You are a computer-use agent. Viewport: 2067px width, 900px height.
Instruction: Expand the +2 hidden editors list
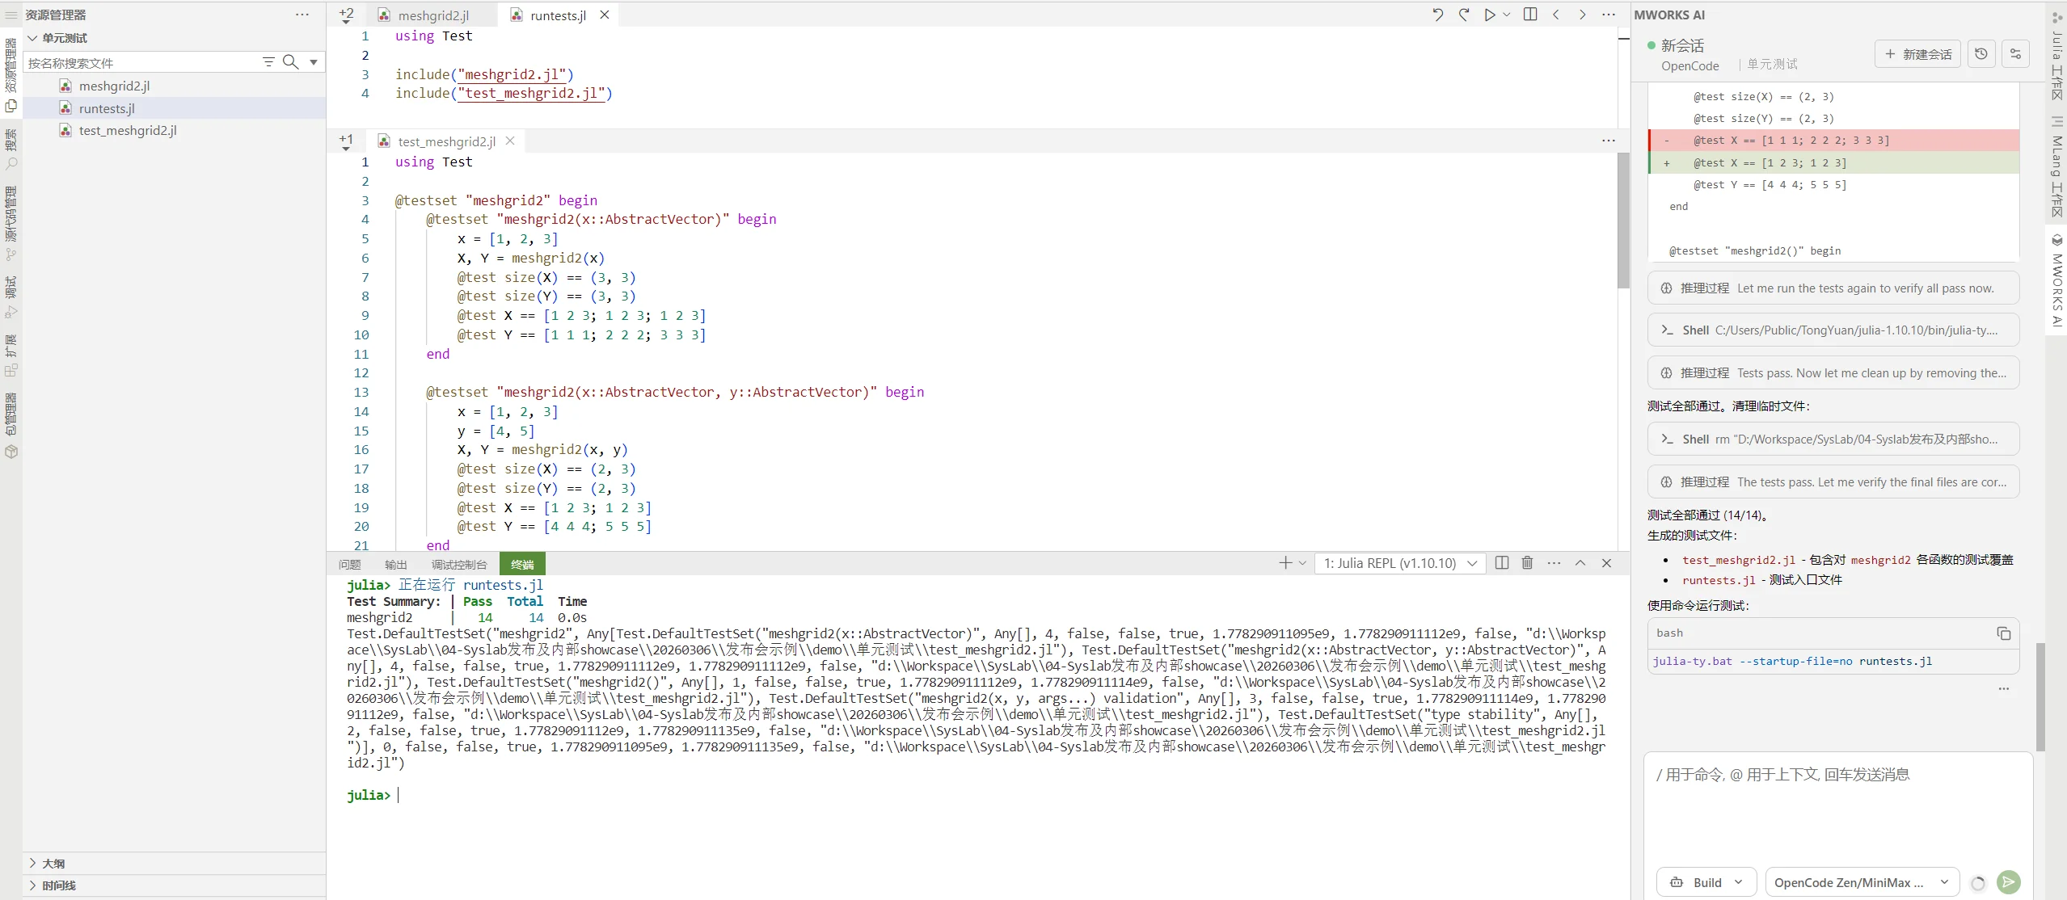click(x=346, y=15)
